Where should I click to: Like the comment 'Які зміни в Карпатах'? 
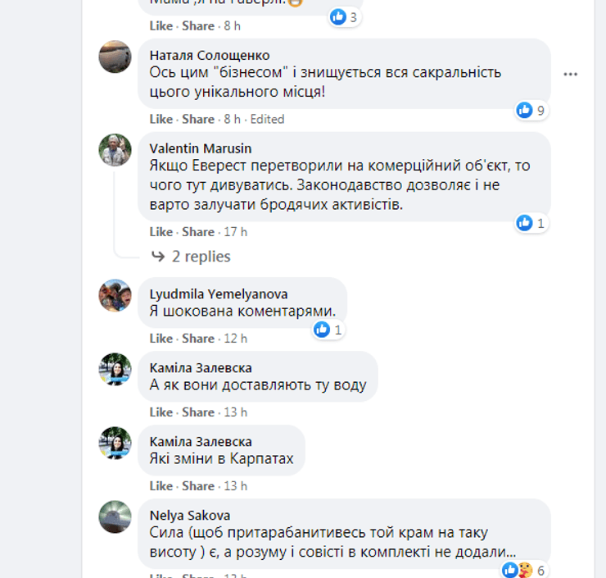[x=161, y=486]
